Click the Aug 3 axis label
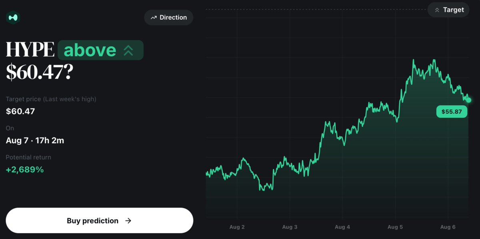This screenshot has height=239, width=480. click(290, 227)
